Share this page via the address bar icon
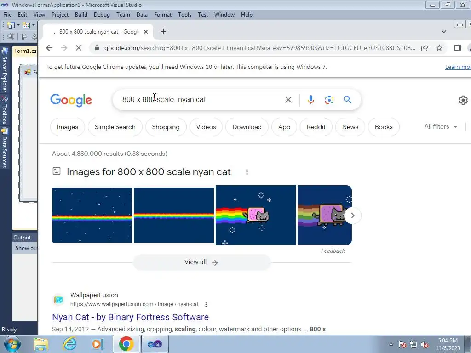Screen dimensions: 471x353 click(x=425, y=48)
